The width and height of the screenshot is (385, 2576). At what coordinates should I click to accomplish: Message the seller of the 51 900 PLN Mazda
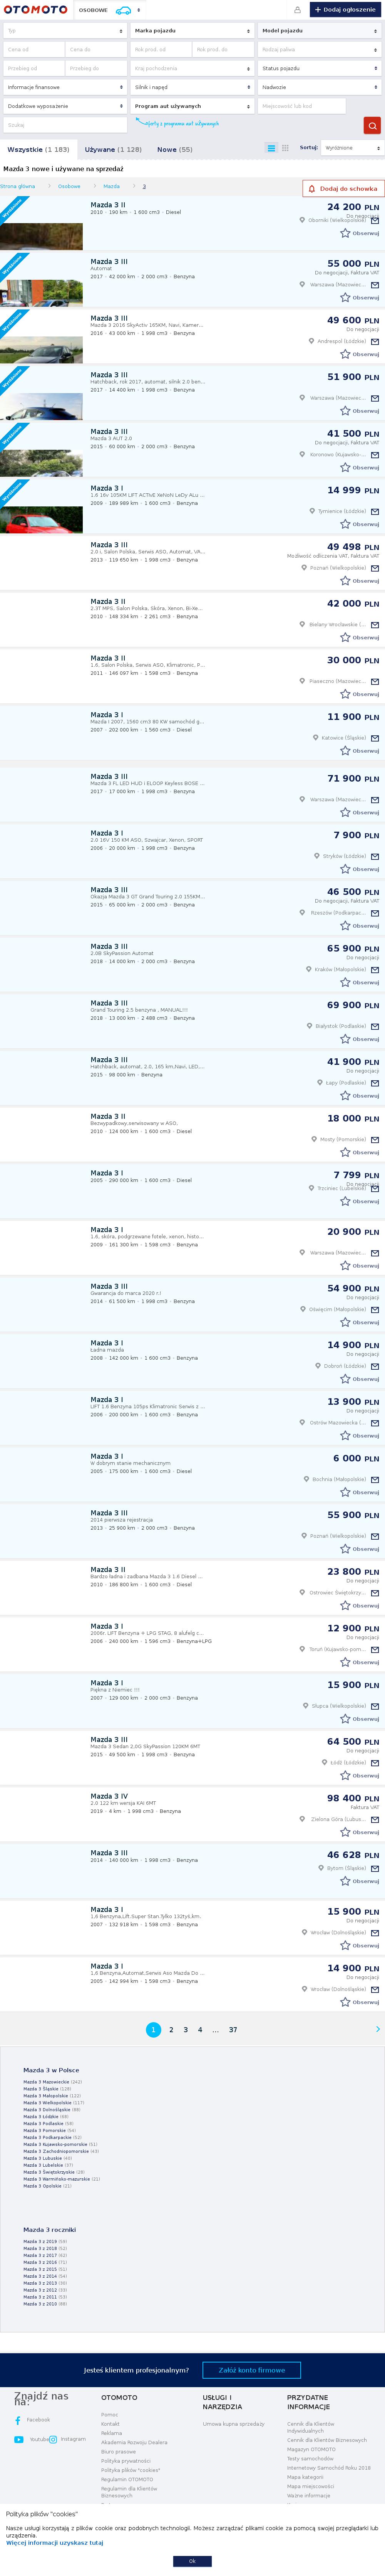click(375, 398)
